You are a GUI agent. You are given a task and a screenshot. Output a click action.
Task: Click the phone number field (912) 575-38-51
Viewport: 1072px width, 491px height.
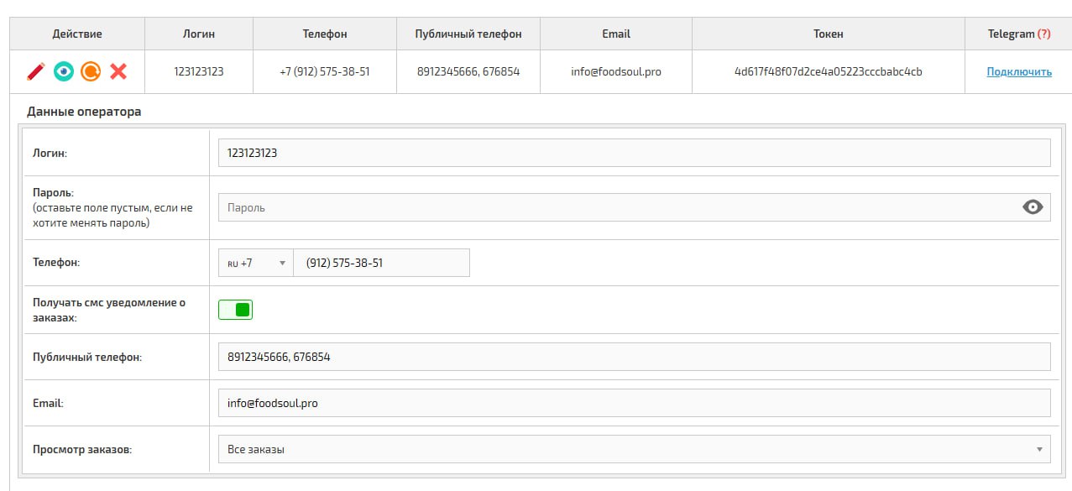382,263
